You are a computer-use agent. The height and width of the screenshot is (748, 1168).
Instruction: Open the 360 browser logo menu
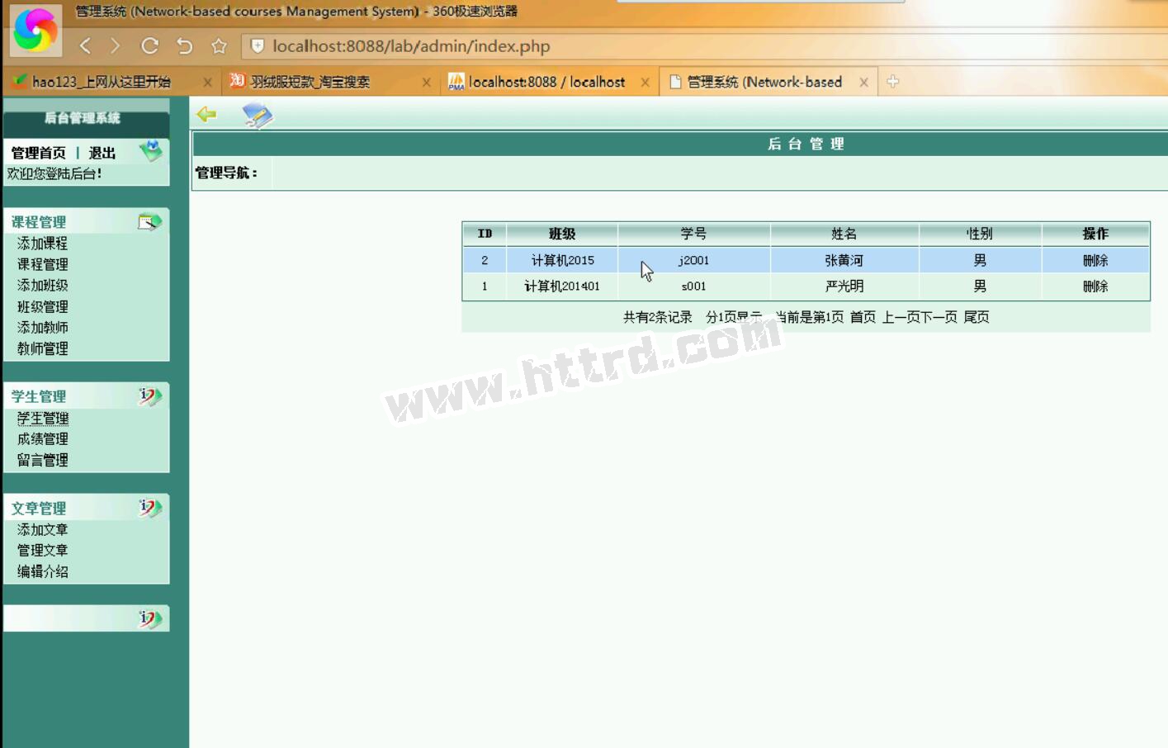[35, 30]
